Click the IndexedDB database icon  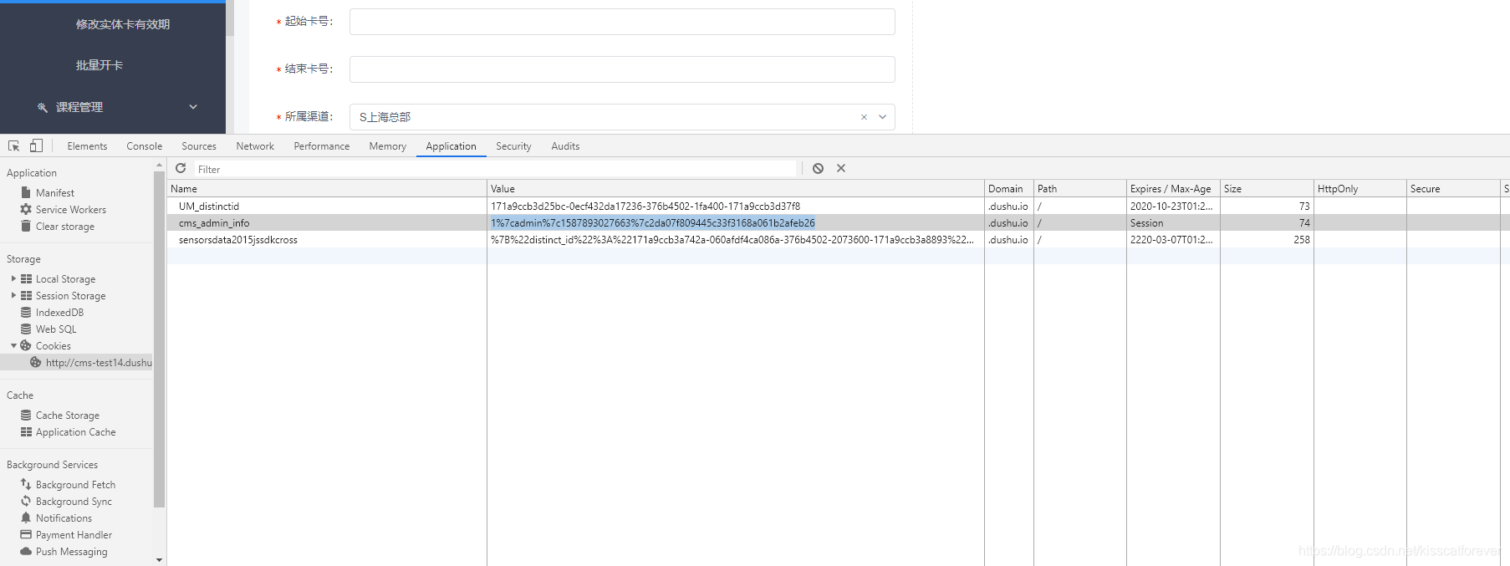tap(26, 312)
